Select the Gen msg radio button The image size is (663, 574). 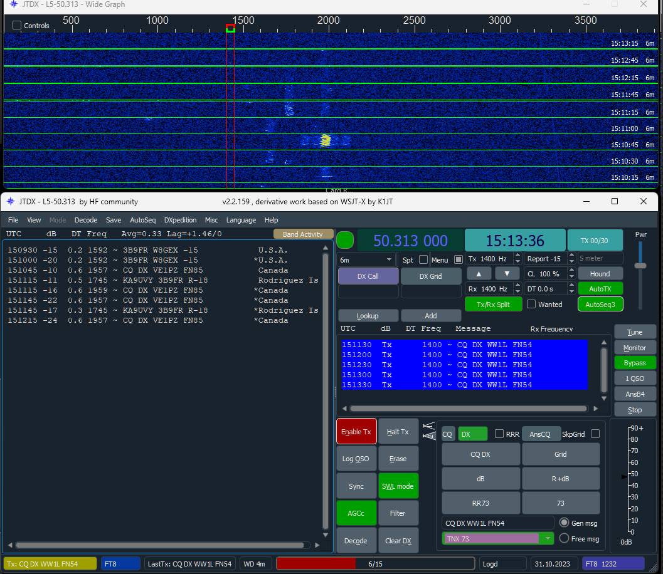coord(564,523)
